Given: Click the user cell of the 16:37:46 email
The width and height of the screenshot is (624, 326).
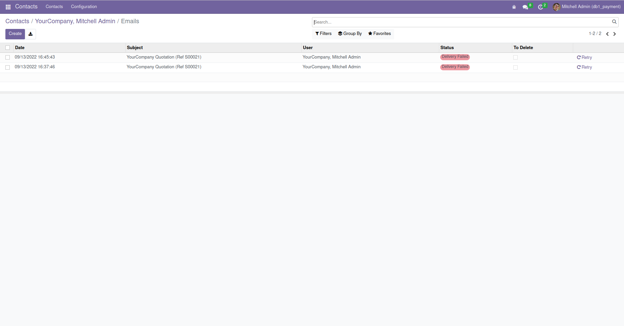Looking at the screenshot, I should [332, 67].
